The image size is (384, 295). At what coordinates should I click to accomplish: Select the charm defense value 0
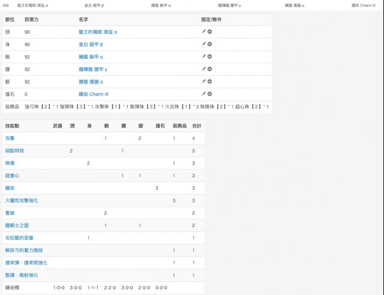coord(26,94)
